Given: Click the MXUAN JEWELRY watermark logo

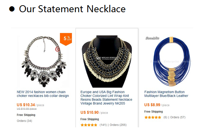Looking at the screenshot, I should click(x=107, y=58).
